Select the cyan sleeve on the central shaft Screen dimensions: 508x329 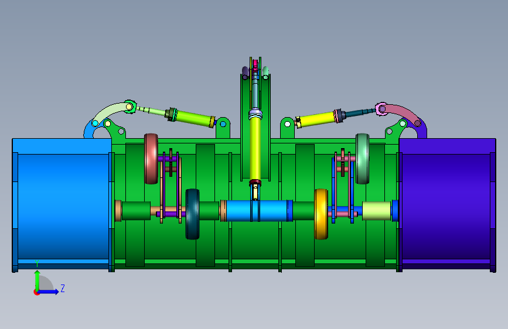[x=256, y=211]
